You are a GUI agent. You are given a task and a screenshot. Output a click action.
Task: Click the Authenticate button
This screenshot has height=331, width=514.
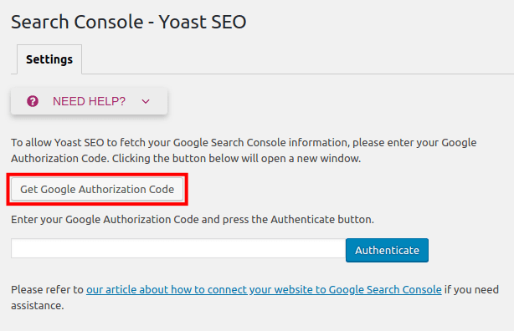387,250
